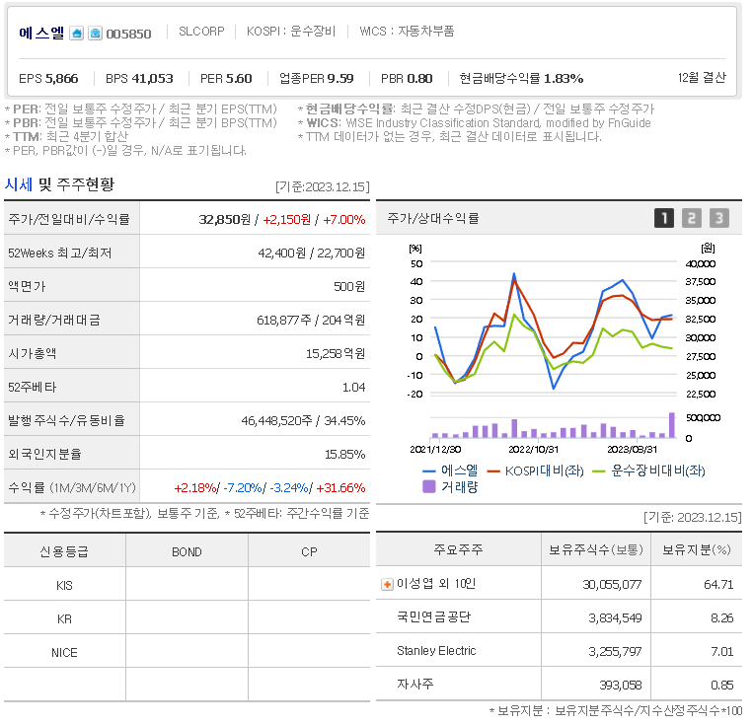Click the Stanley Electric shareholder row

tap(559, 651)
